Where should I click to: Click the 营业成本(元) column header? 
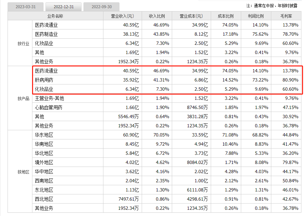[191, 16]
